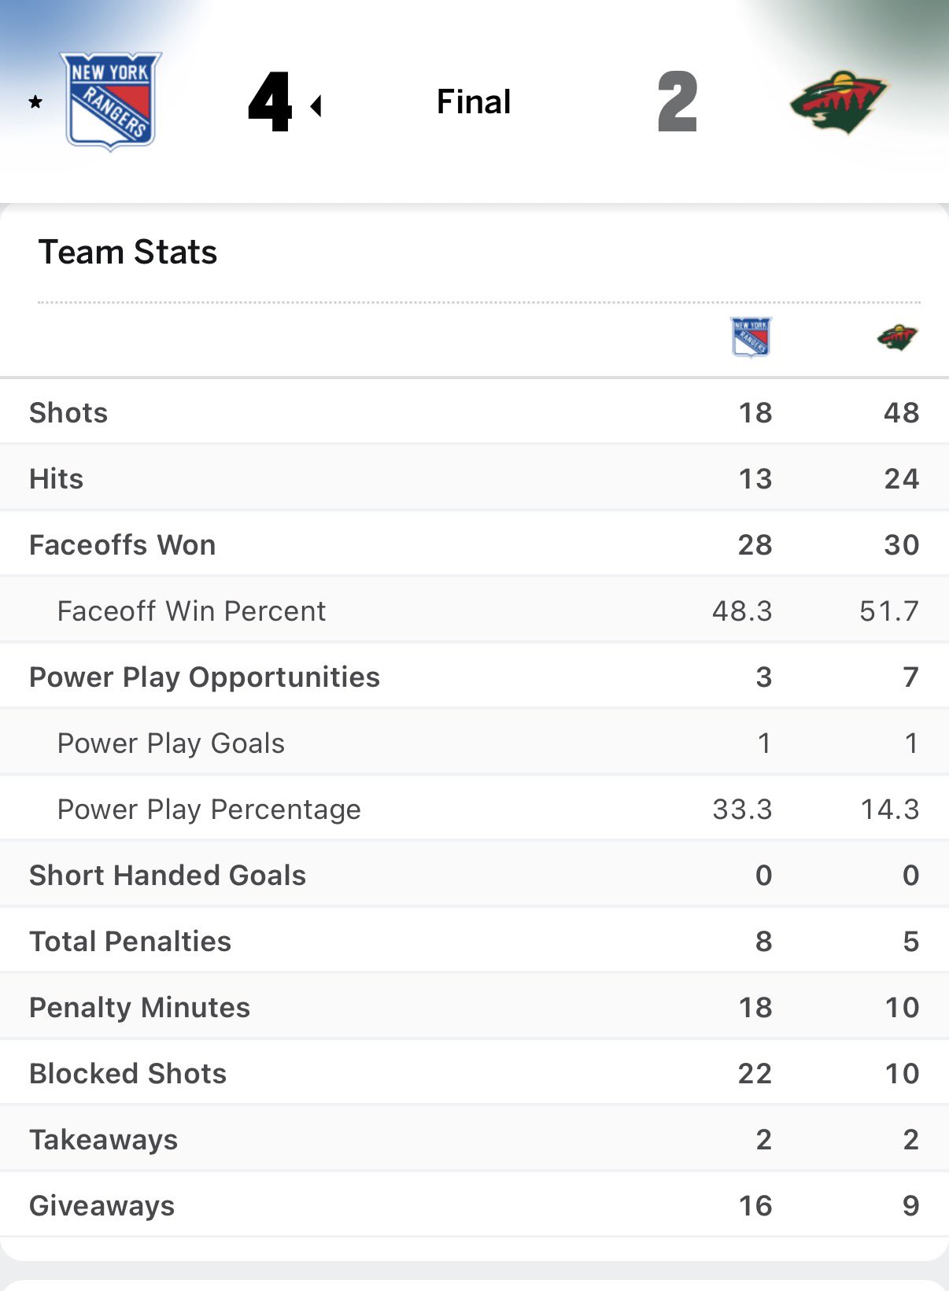949x1291 pixels.
Task: Tap the Final game status label
Action: [x=474, y=102]
